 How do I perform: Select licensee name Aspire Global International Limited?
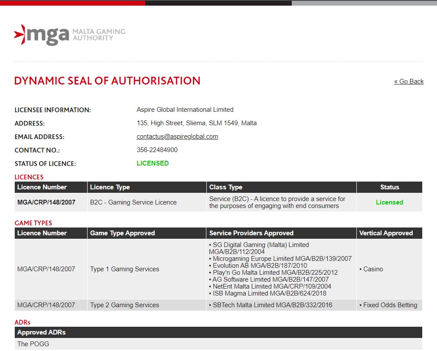pos(185,110)
